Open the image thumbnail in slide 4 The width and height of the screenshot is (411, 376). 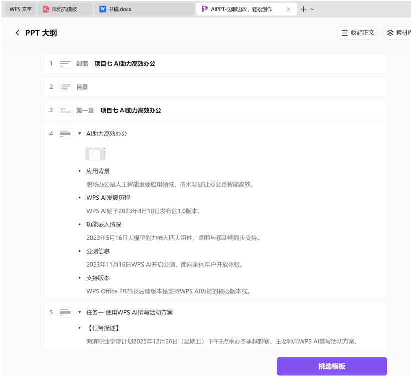pos(95,154)
